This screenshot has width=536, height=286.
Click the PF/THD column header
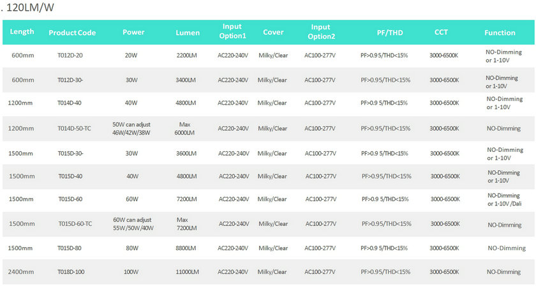point(390,33)
